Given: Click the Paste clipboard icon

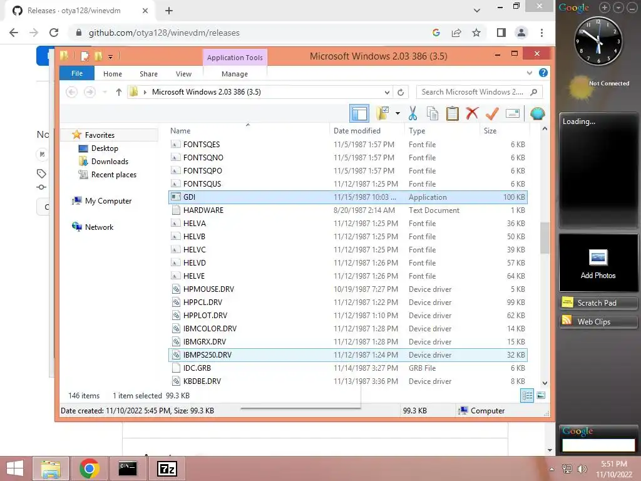Looking at the screenshot, I should (452, 114).
